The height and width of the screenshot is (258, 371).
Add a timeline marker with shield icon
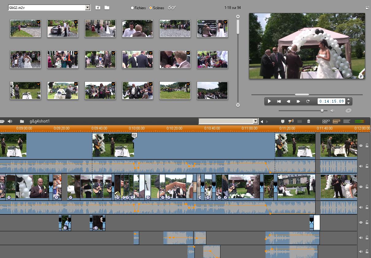(x=283, y=121)
